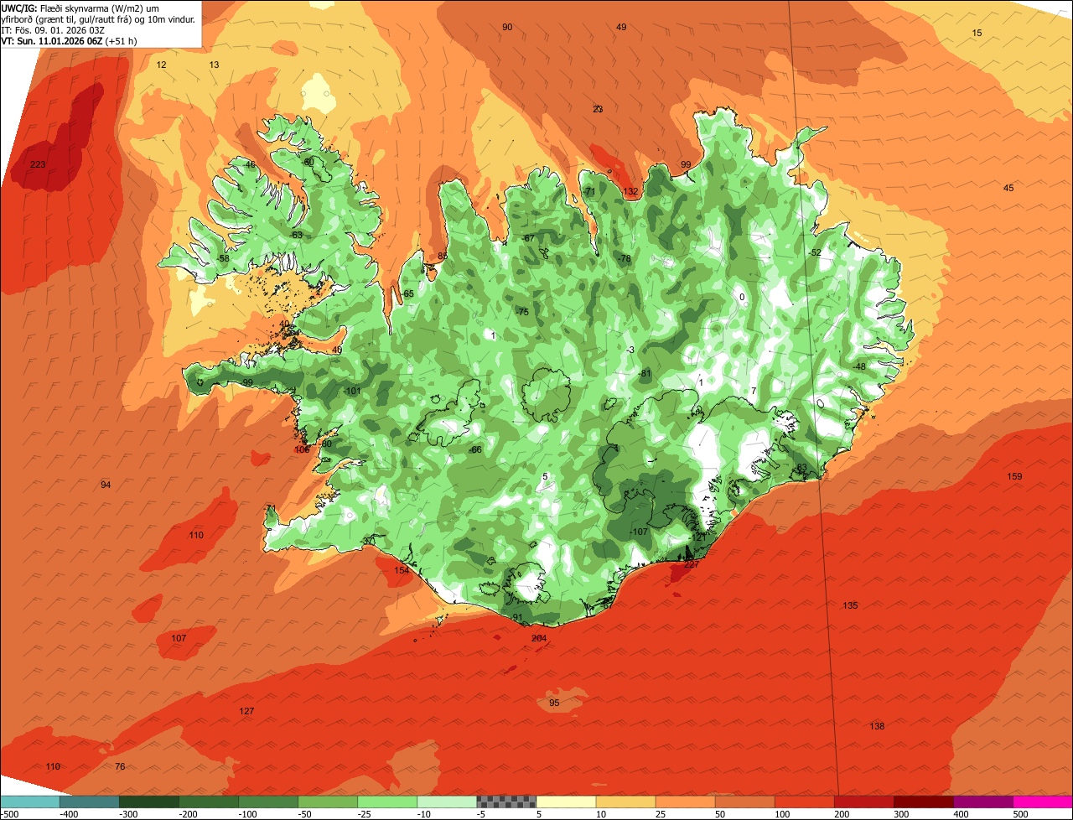Click the -52 value in northeast Iceland
This screenshot has width=1073, height=820.
(x=815, y=252)
